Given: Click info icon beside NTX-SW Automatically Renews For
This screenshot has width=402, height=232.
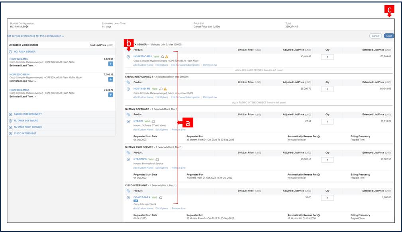Looking at the screenshot, I should (x=318, y=136).
